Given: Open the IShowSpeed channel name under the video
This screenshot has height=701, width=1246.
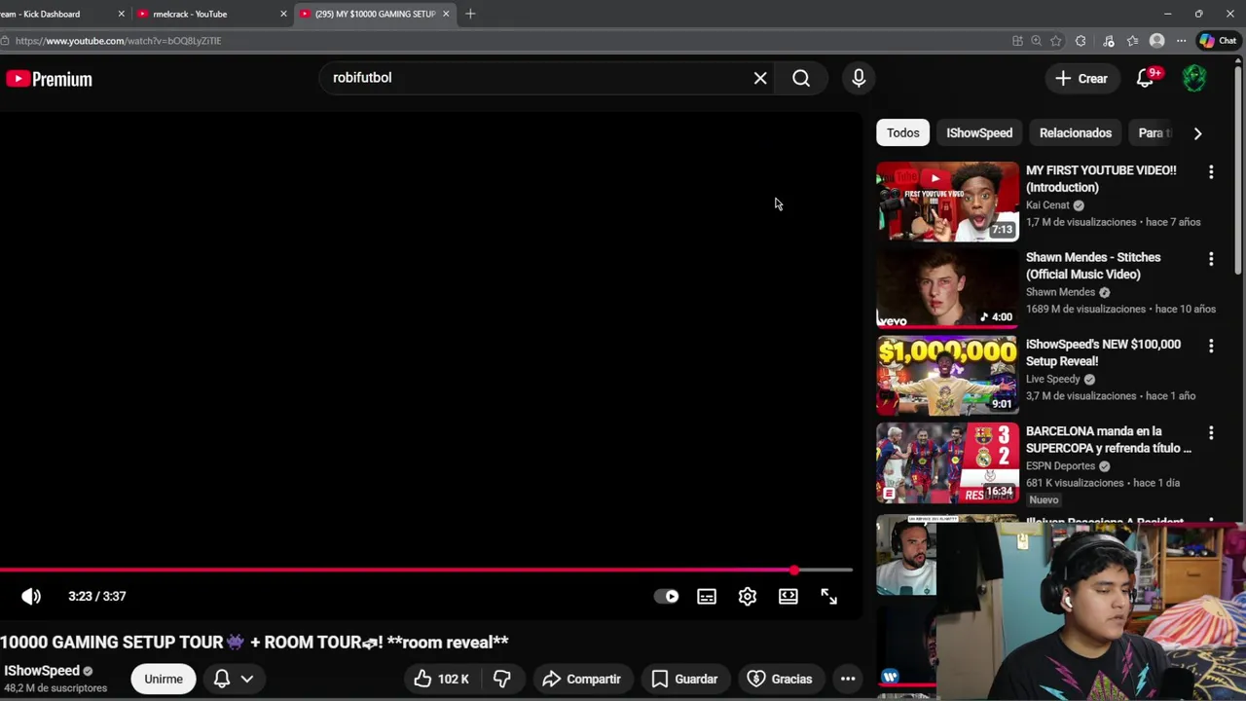Looking at the screenshot, I should pyautogui.click(x=42, y=671).
